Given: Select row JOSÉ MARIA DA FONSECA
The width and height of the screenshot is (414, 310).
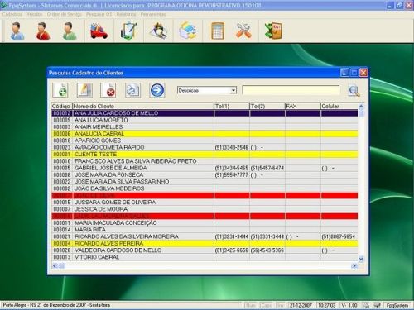Looking at the screenshot, I should point(205,174).
